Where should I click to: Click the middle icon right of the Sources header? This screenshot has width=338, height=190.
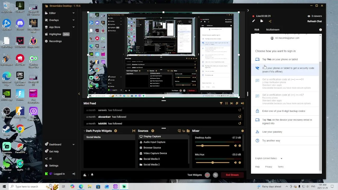tap(184, 131)
